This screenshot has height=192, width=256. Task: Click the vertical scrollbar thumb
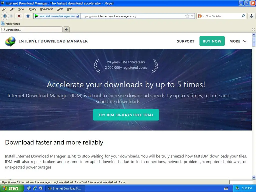pos(254,41)
